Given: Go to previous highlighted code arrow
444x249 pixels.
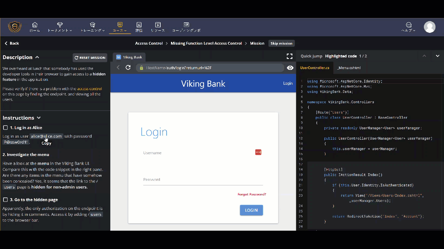Looking at the screenshot, I should point(424,56).
